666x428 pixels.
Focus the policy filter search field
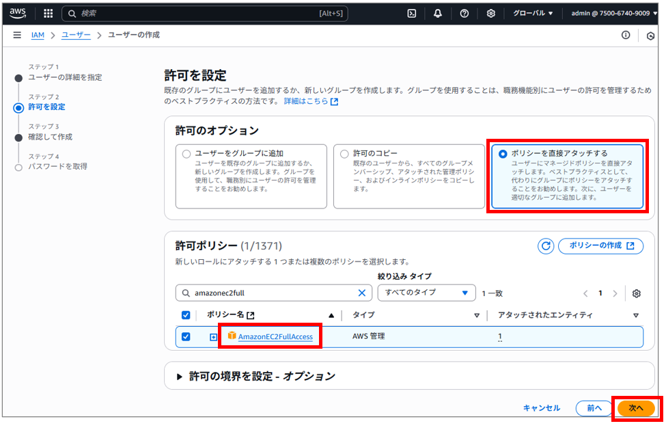point(273,293)
